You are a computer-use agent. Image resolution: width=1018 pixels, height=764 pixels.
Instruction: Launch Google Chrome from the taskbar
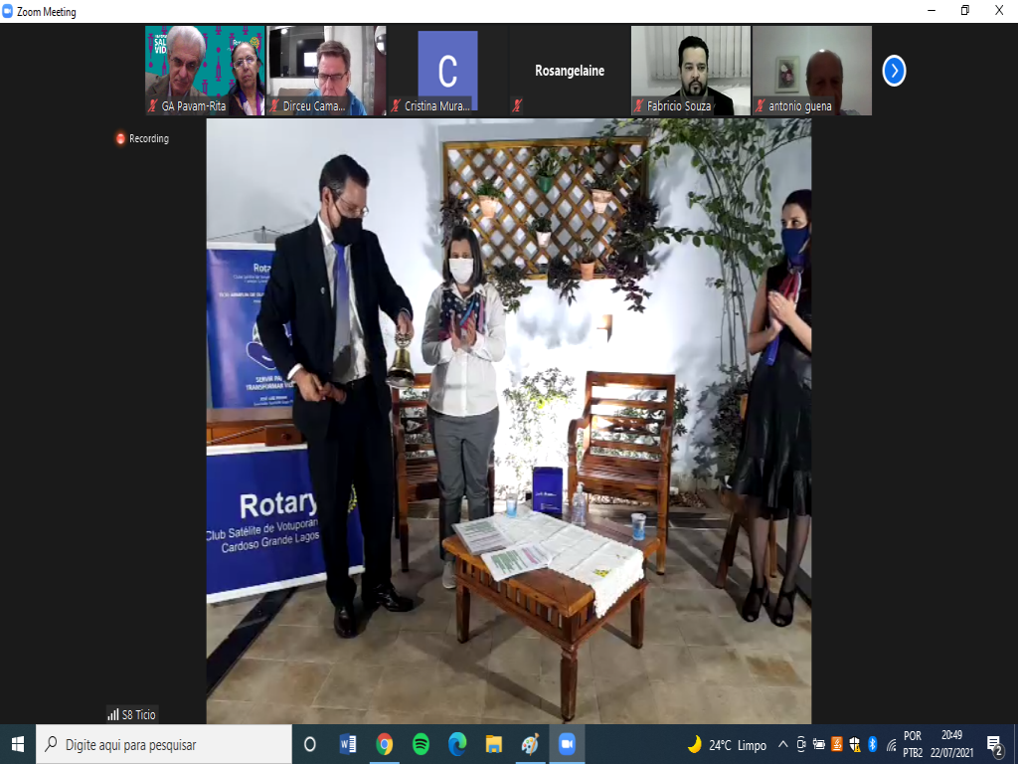coord(384,744)
